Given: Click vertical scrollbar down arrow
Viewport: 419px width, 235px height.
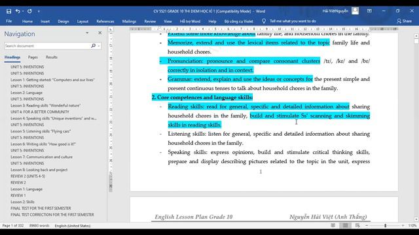Looking at the screenshot, I should tap(416, 219).
